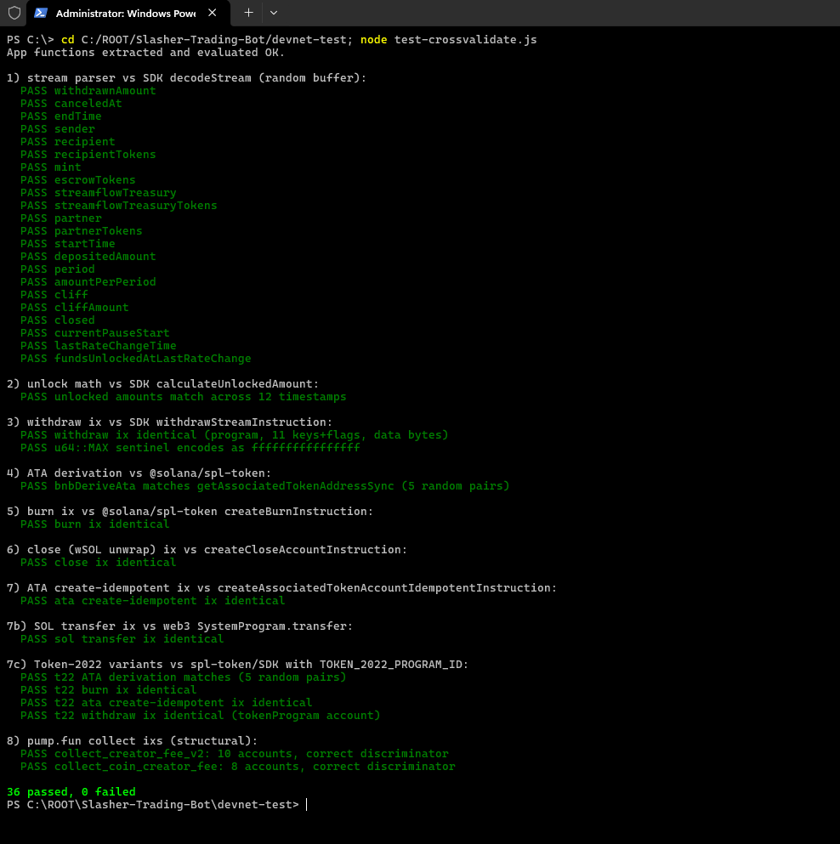The height and width of the screenshot is (844, 840).
Task: Click the "PASS burn ix identical" line under section 5
Action: coord(94,524)
